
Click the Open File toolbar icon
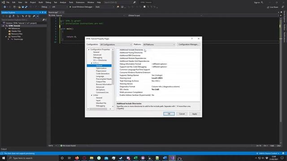pyautogui.click(x=19, y=7)
